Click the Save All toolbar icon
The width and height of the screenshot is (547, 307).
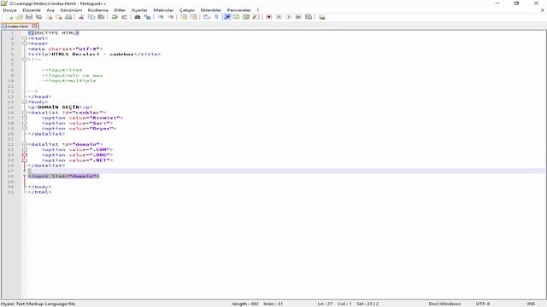[38, 17]
